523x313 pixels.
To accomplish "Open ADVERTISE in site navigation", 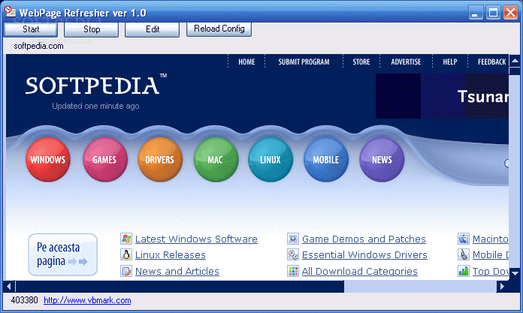I will tap(406, 62).
